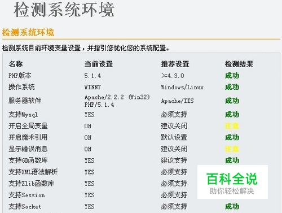Viewport: 282px width, 213px height.
Task: Click the 操作系统 row name
Action: pyautogui.click(x=21, y=87)
